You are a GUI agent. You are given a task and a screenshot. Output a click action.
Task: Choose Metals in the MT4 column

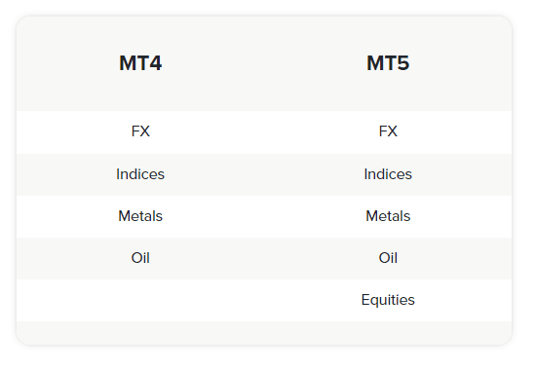tap(140, 216)
